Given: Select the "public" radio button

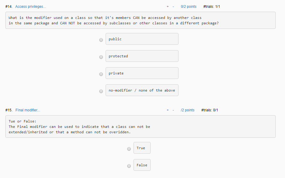Looking at the screenshot, I should point(101,40).
